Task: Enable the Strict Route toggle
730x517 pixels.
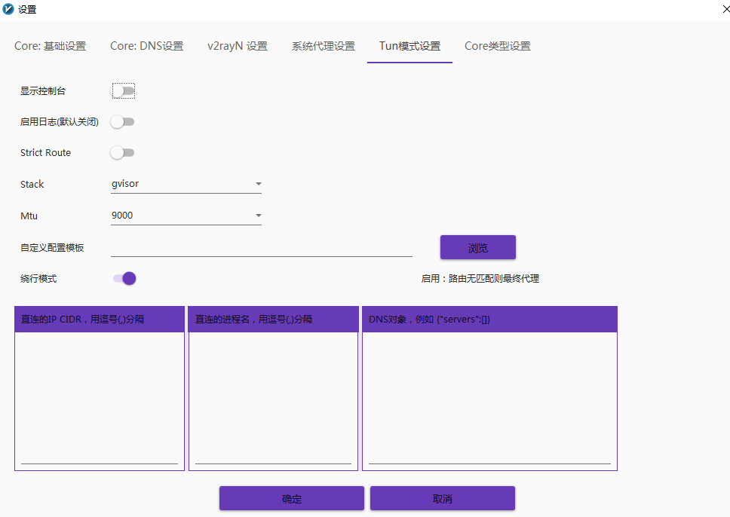Action: (x=123, y=152)
